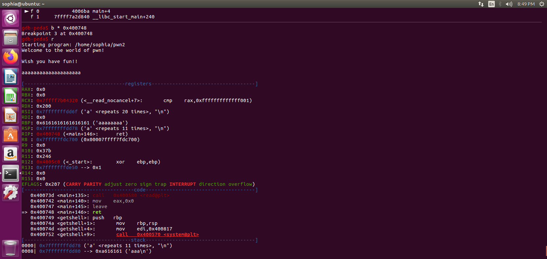Open the Trash in the dock
This screenshot has width=547, height=259.
pos(11,248)
